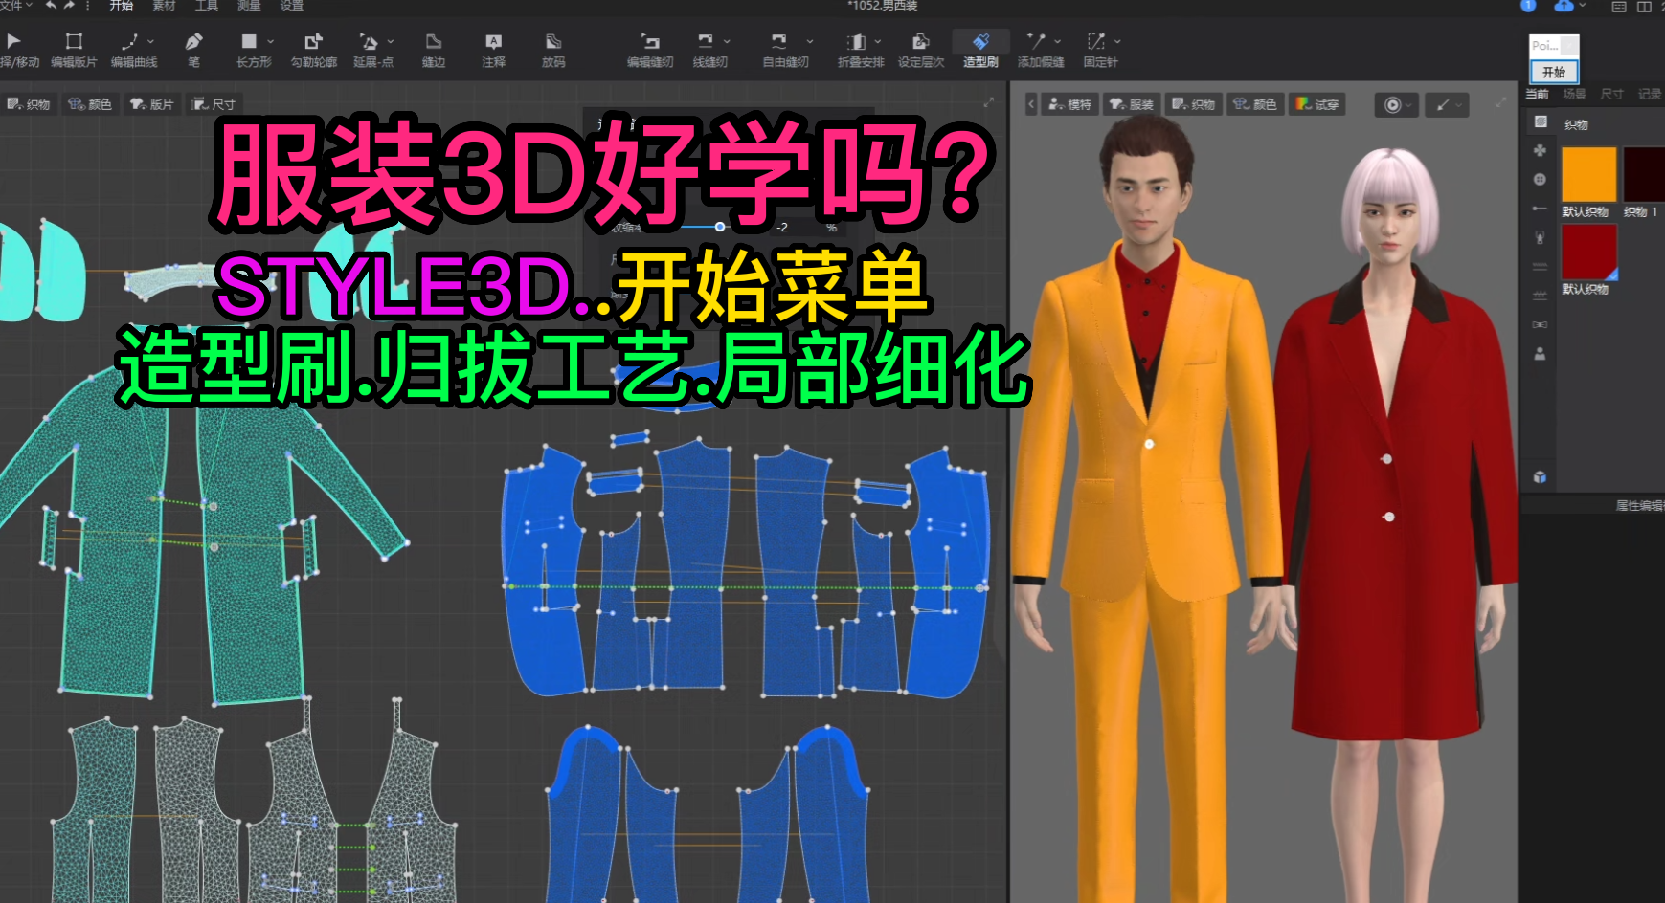Choose the 固定针 pin tool
The height and width of the screenshot is (903, 1665).
1100,50
